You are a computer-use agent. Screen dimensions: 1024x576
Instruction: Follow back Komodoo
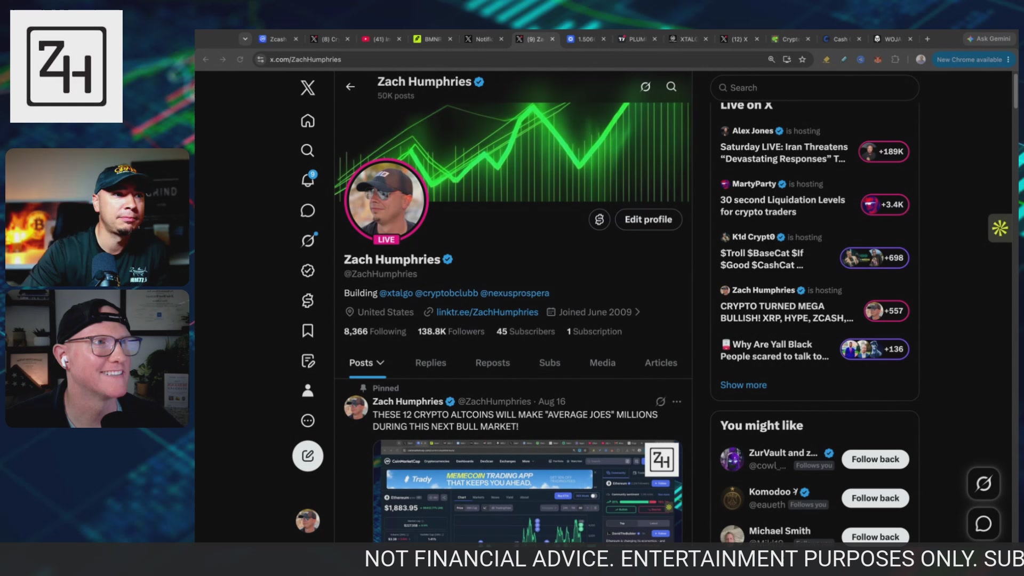point(875,498)
